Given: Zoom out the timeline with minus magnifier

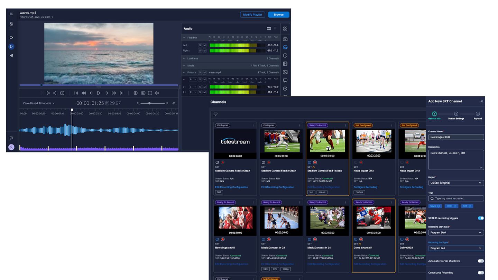Looking at the screenshot, I should point(138,103).
